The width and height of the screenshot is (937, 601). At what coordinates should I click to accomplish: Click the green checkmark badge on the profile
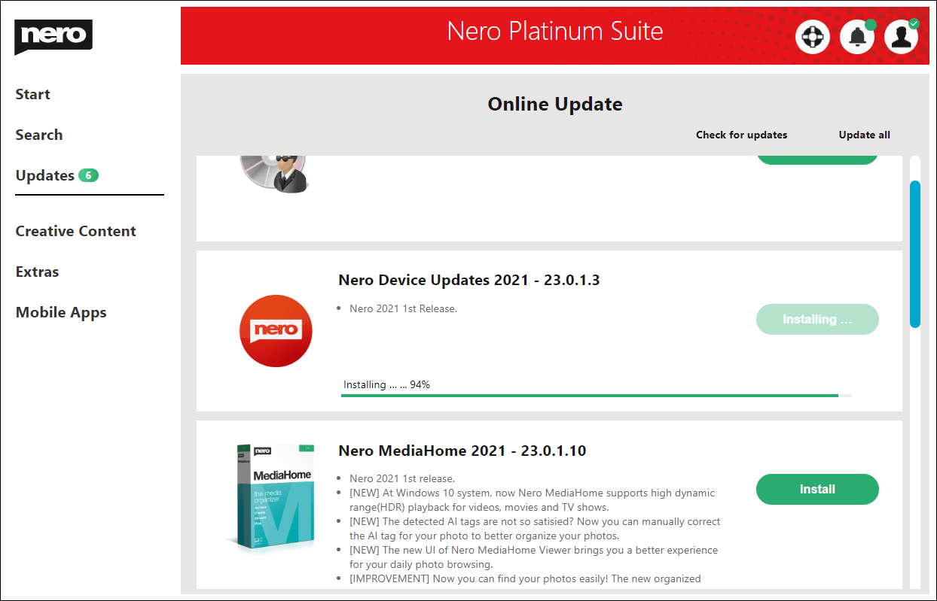[x=913, y=24]
